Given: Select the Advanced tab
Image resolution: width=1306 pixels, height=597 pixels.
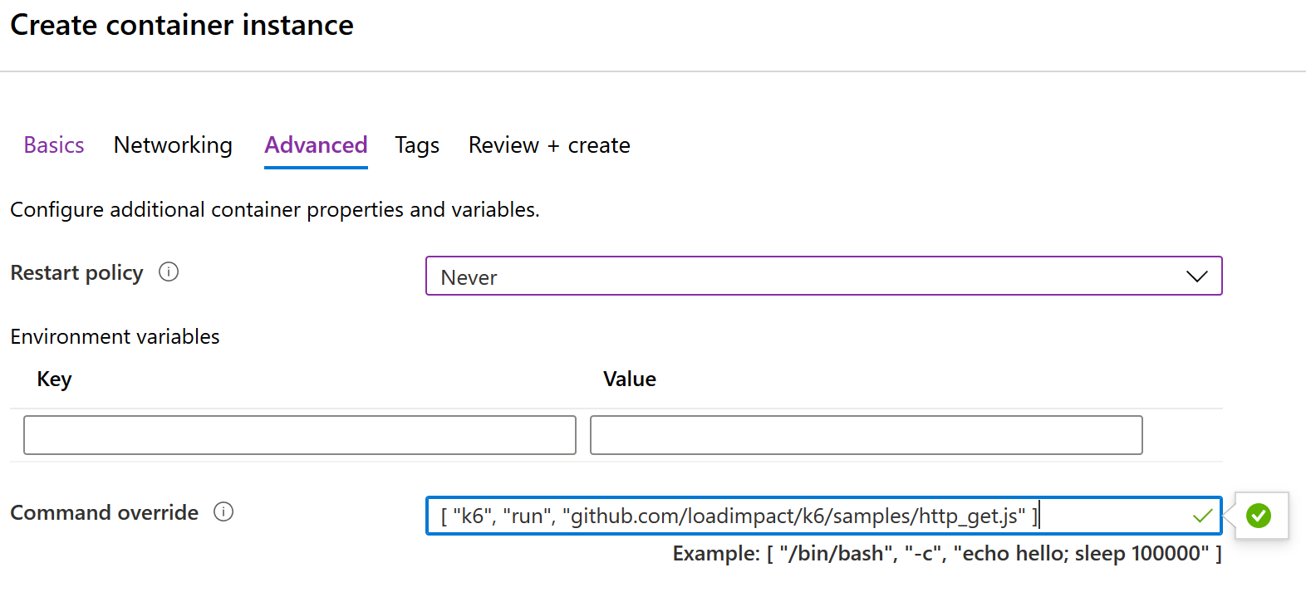Looking at the screenshot, I should [x=316, y=145].
